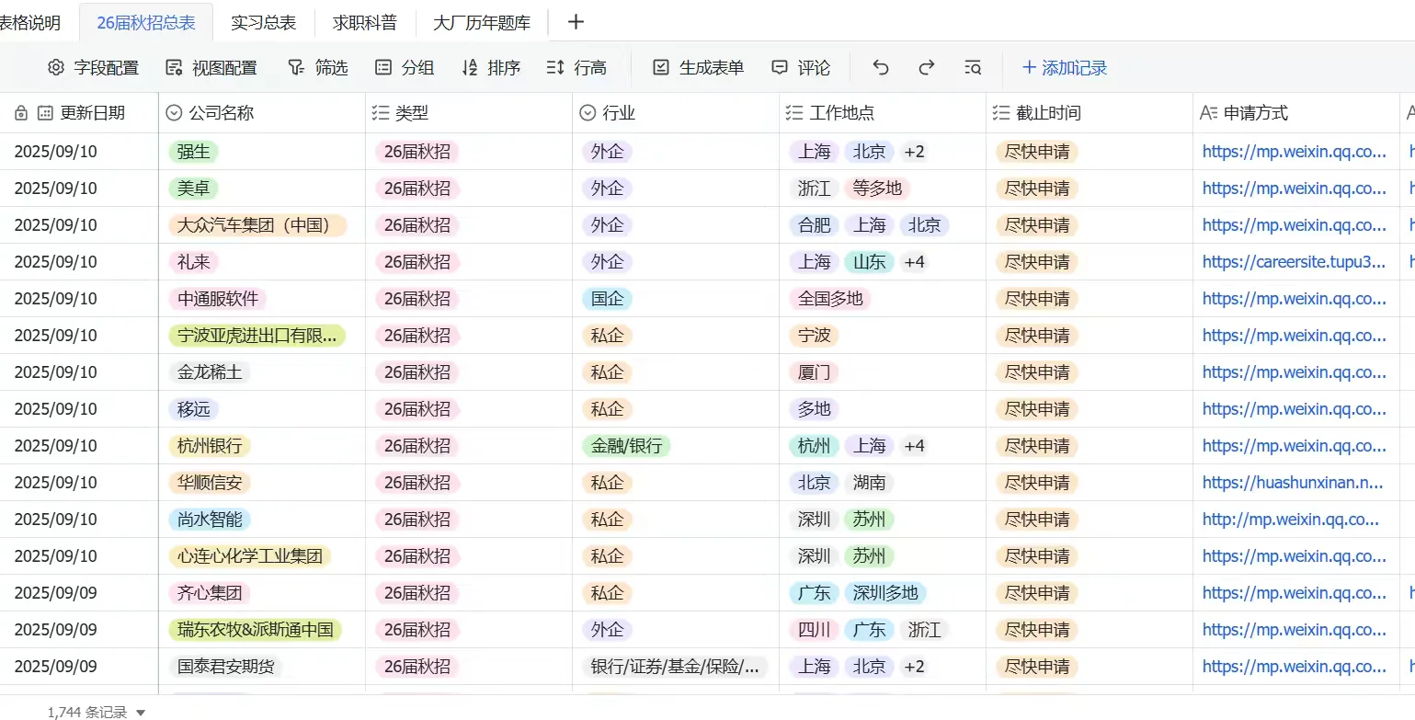The image size is (1415, 720).
Task: Open the 筛选 filter tool
Action: click(x=318, y=68)
